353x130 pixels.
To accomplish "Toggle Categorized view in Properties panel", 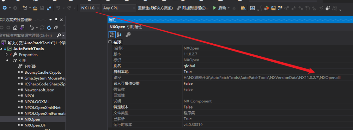I will click(112, 35).
